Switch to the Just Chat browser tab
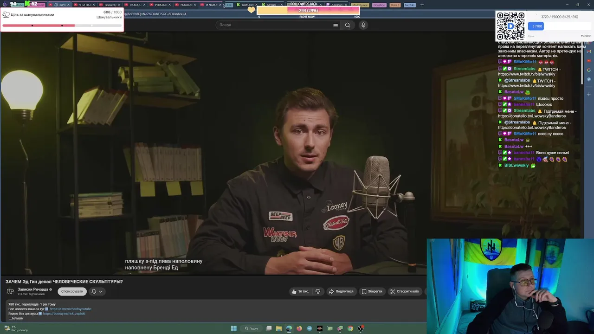The height and width of the screenshot is (334, 594). (247, 5)
